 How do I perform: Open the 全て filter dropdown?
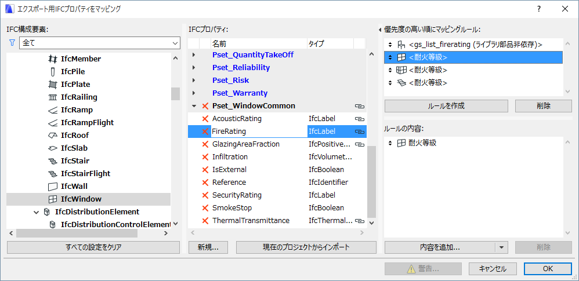[175, 43]
